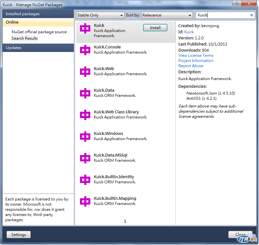Click the Kuick package icon in first row
Screen dimensions: 259x245
[x=85, y=28]
